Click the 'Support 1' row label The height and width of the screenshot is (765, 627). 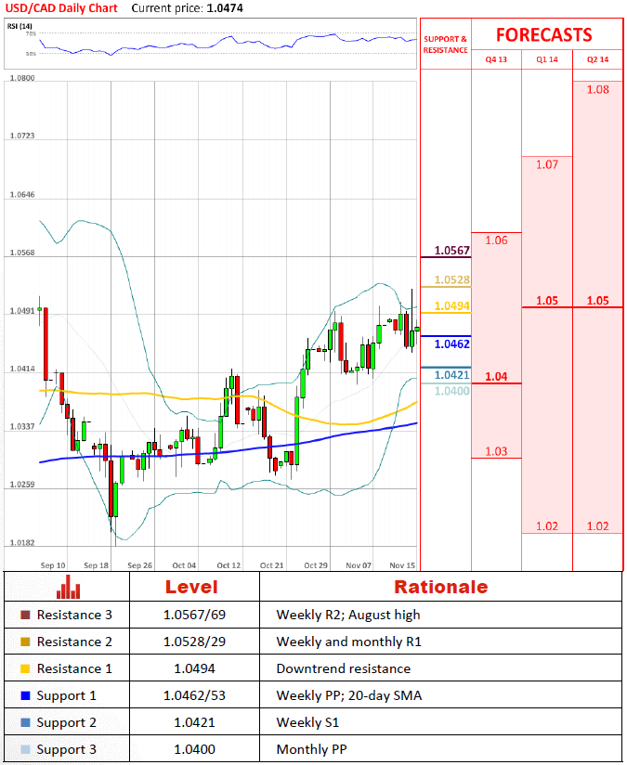coord(66,695)
